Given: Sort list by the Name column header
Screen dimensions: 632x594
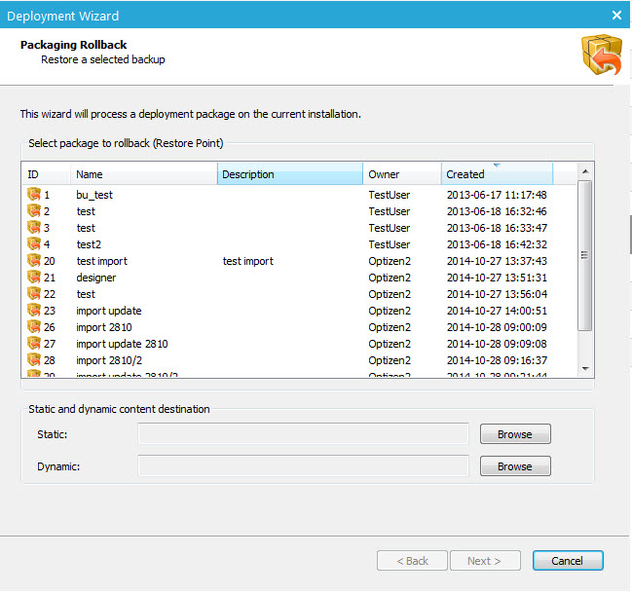Looking at the screenshot, I should coord(143,174).
